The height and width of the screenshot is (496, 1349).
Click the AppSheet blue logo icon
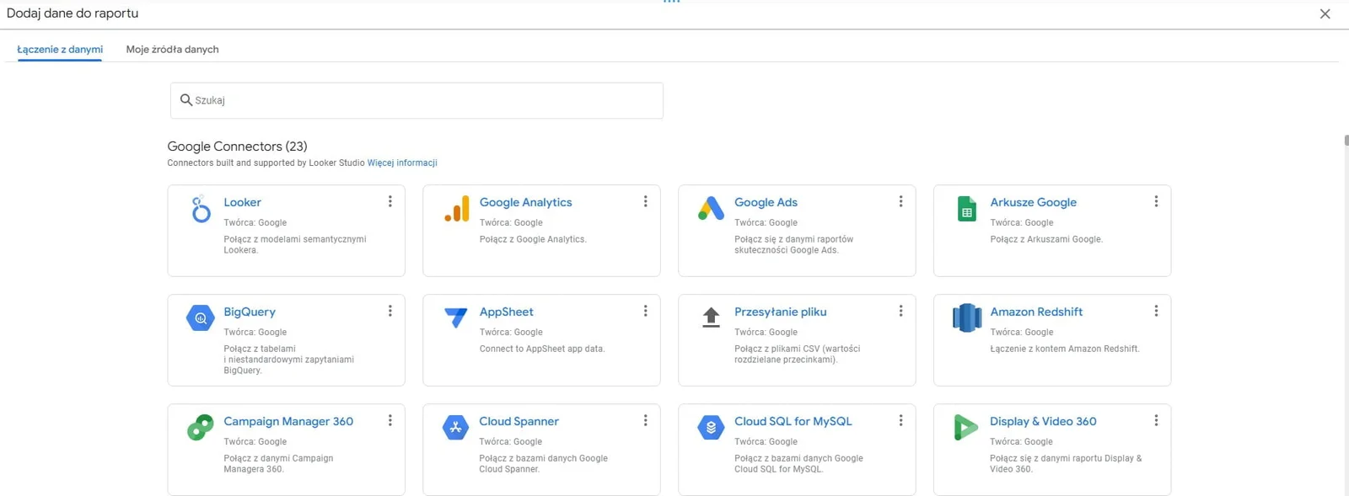tap(455, 317)
